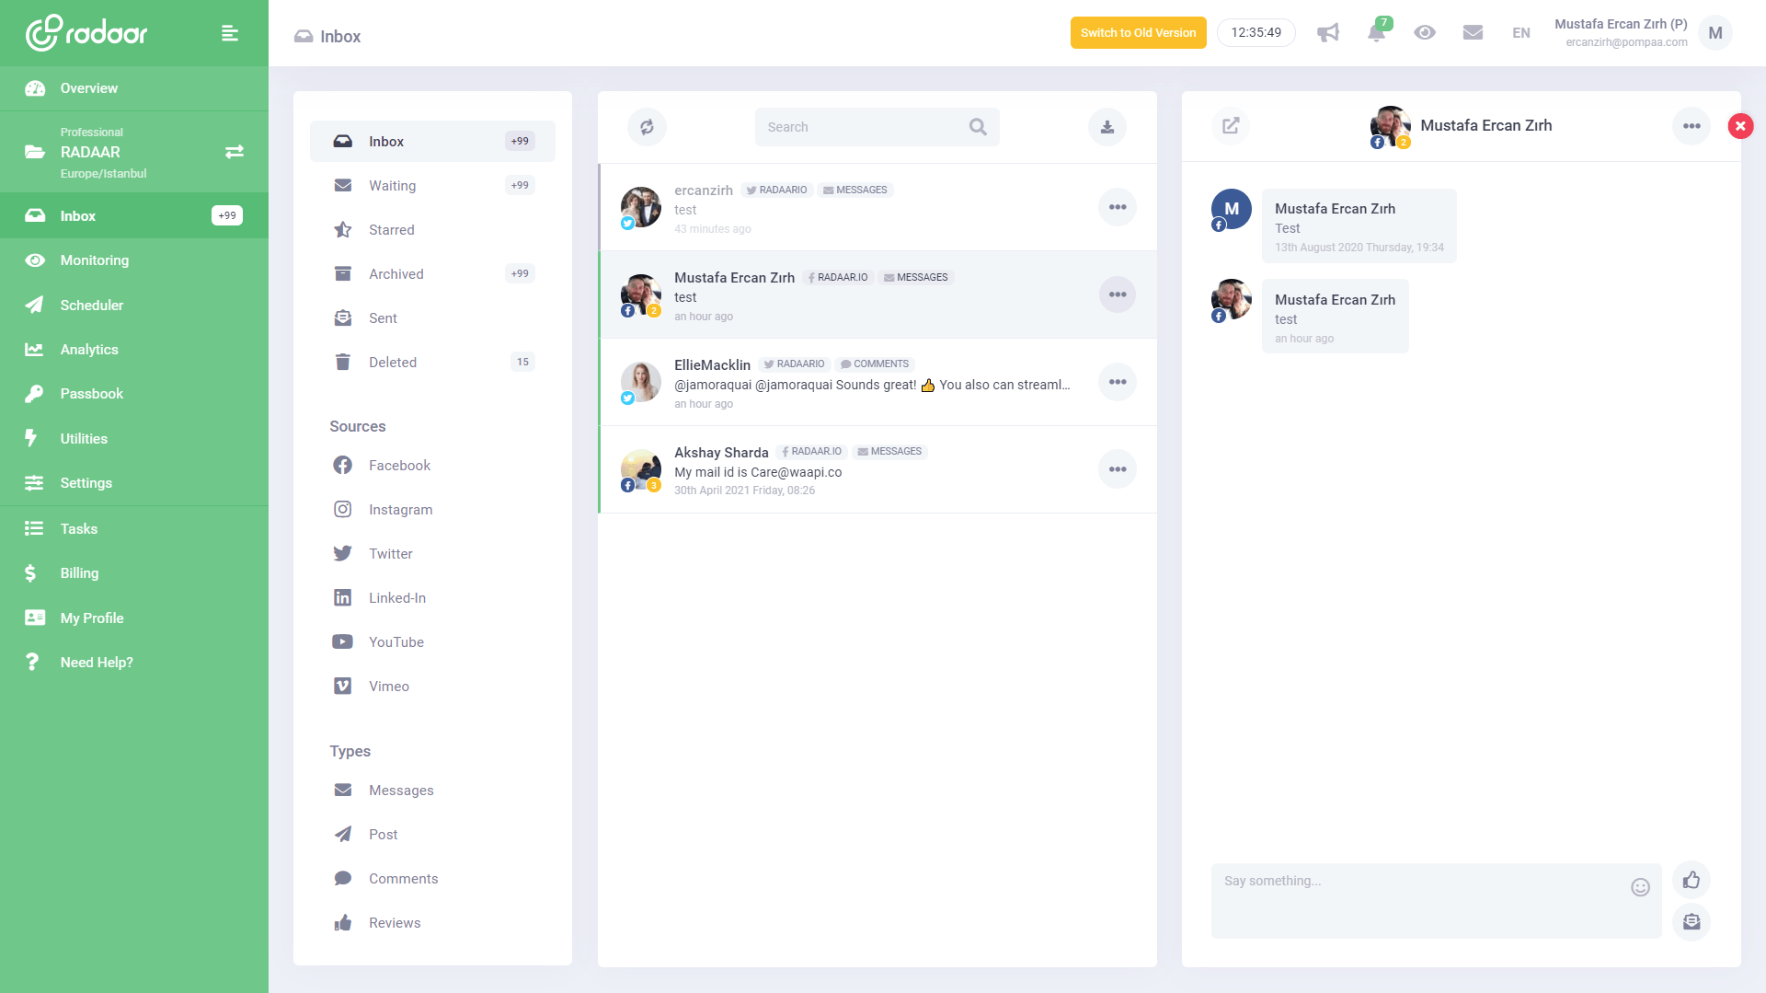Click the Search input field

point(865,127)
